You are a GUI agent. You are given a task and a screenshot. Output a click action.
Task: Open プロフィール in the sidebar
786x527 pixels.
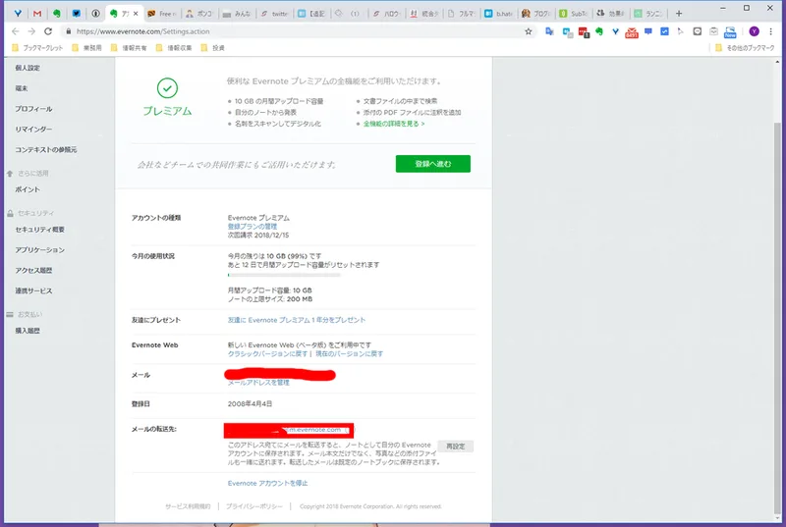33,109
